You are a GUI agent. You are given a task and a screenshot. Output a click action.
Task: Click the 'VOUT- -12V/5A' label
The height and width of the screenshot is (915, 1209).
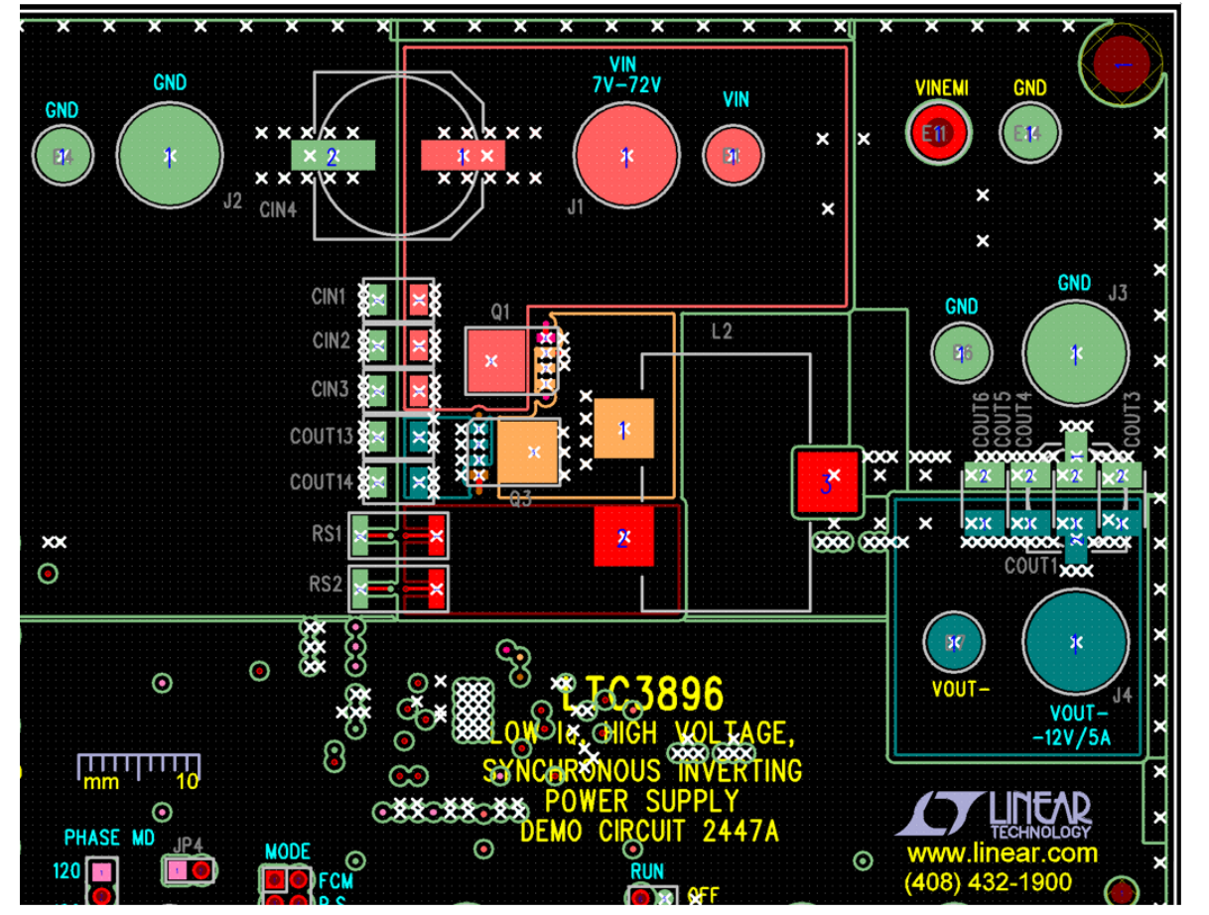pyautogui.click(x=1075, y=725)
